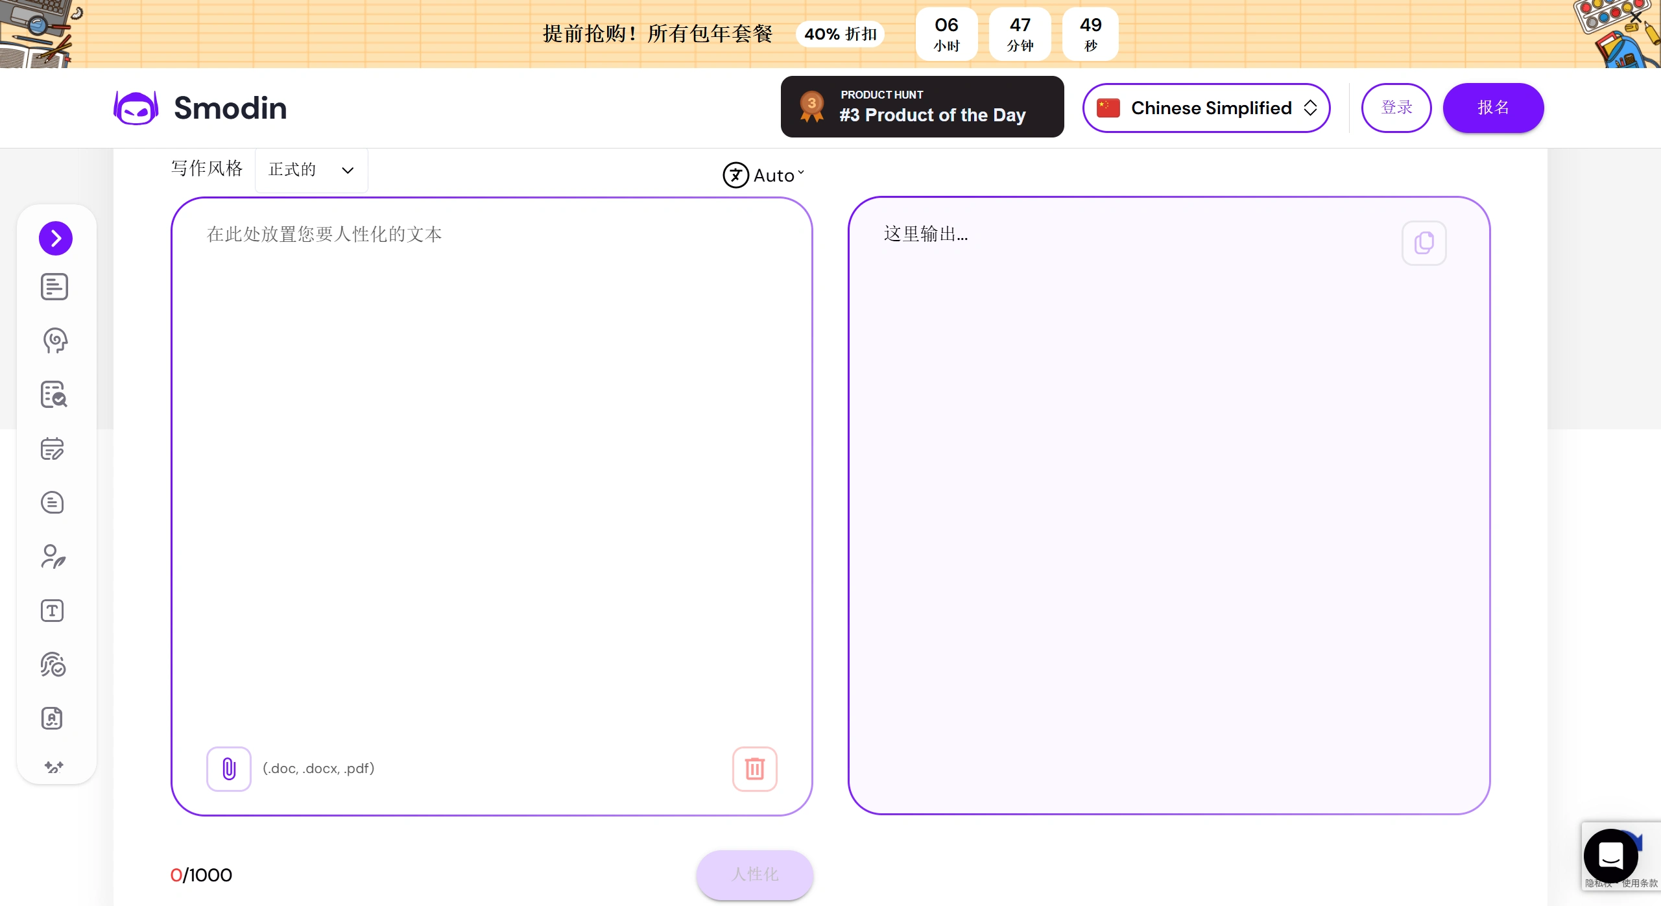
Task: Attach a file with the paperclip icon
Action: point(229,769)
